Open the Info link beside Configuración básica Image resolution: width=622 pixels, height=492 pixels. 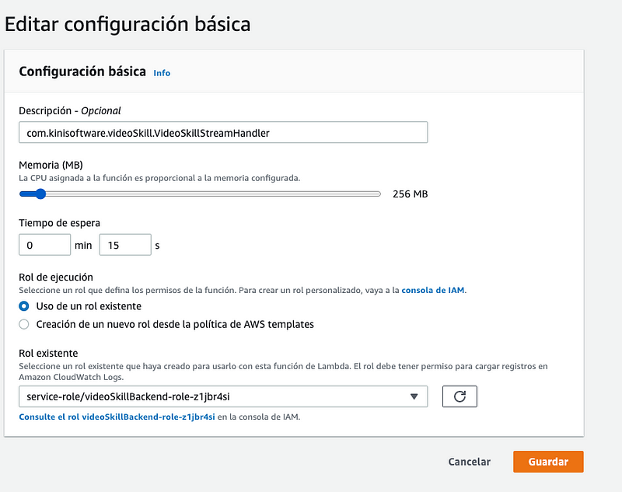pyautogui.click(x=162, y=73)
